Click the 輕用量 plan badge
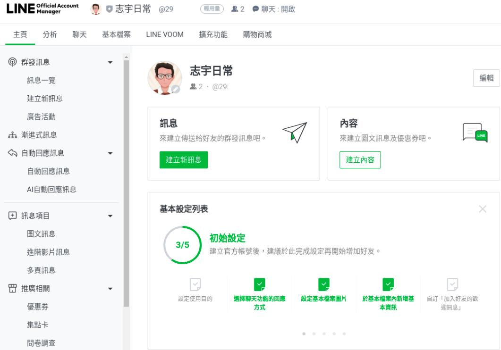 pyautogui.click(x=212, y=9)
